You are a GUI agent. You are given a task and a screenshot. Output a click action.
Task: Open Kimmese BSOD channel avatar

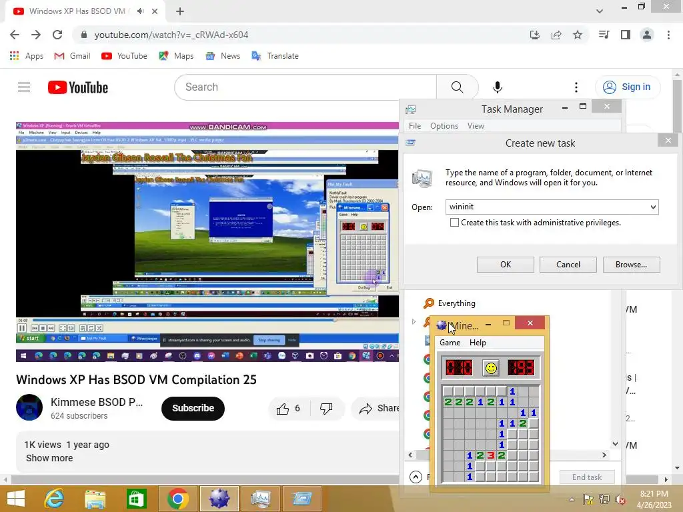29,407
